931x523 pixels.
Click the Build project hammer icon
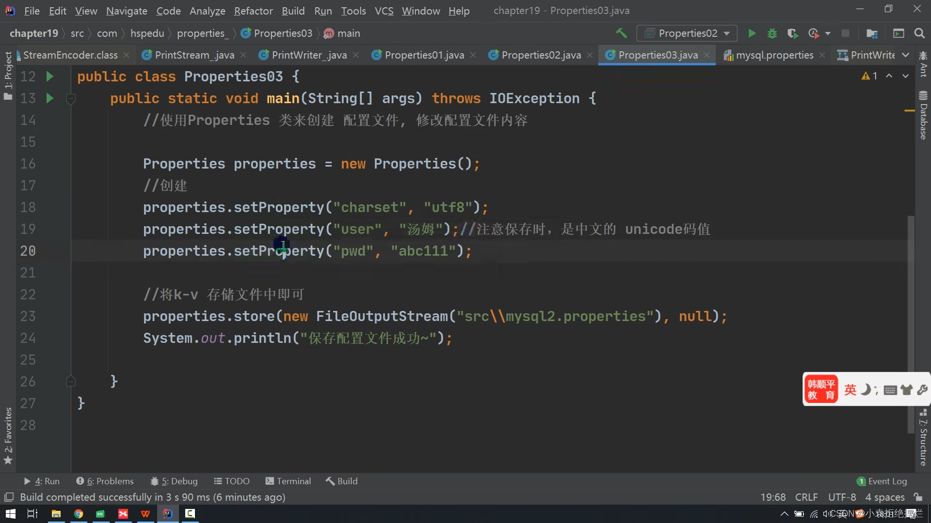[x=621, y=33]
